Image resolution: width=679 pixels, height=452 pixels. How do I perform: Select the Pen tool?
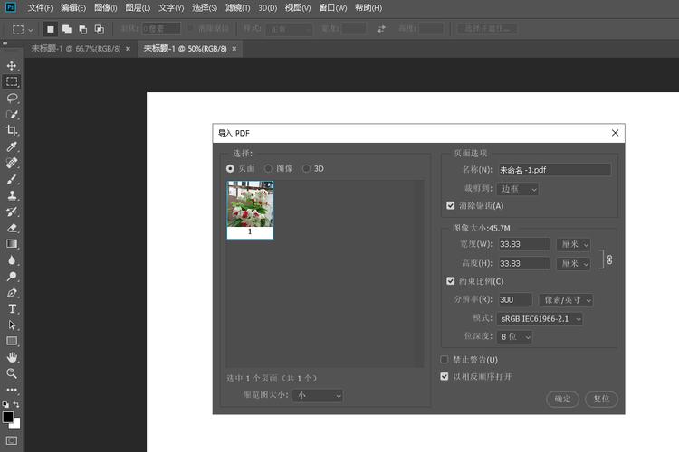pyautogui.click(x=12, y=293)
